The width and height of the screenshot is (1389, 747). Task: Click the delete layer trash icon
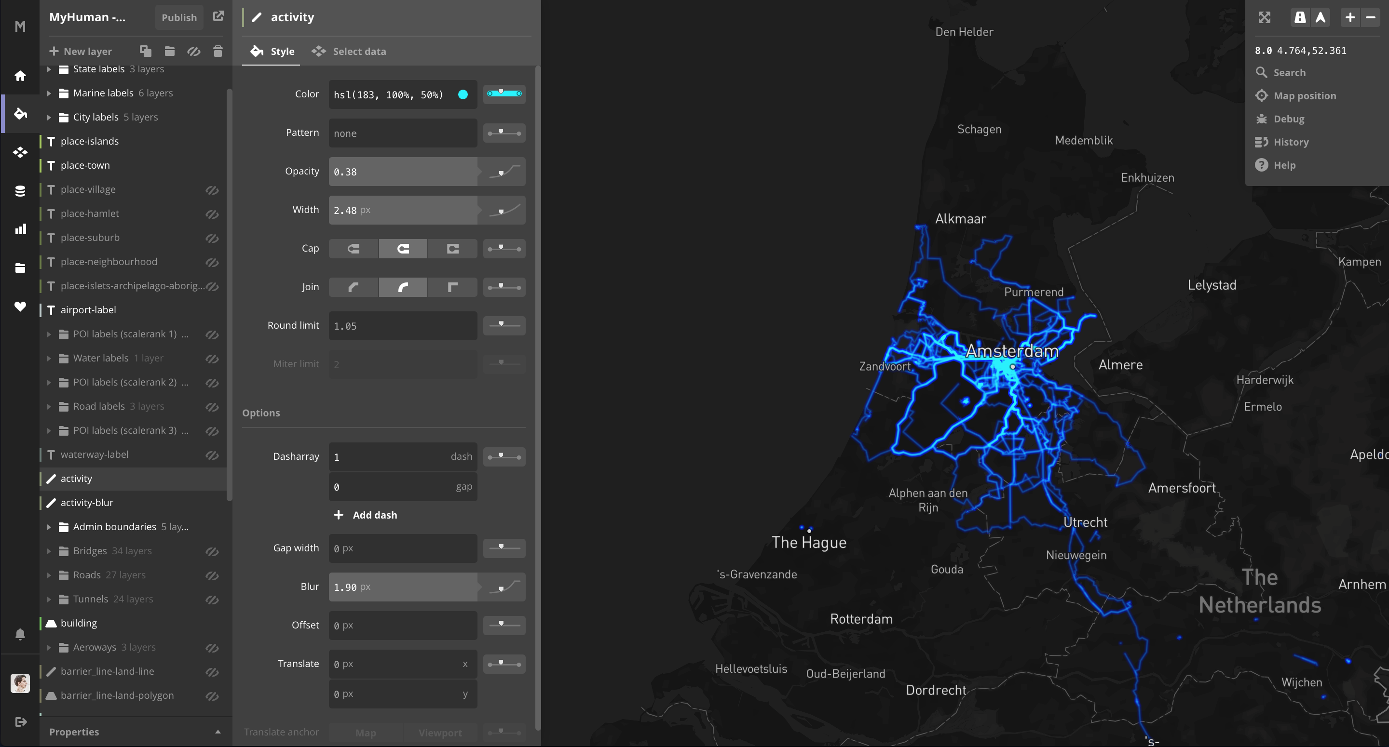[218, 51]
